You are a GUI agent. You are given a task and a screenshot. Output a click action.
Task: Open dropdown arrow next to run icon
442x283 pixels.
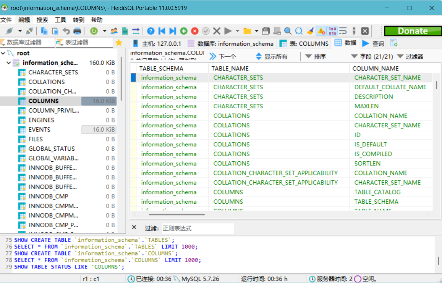[x=237, y=31]
